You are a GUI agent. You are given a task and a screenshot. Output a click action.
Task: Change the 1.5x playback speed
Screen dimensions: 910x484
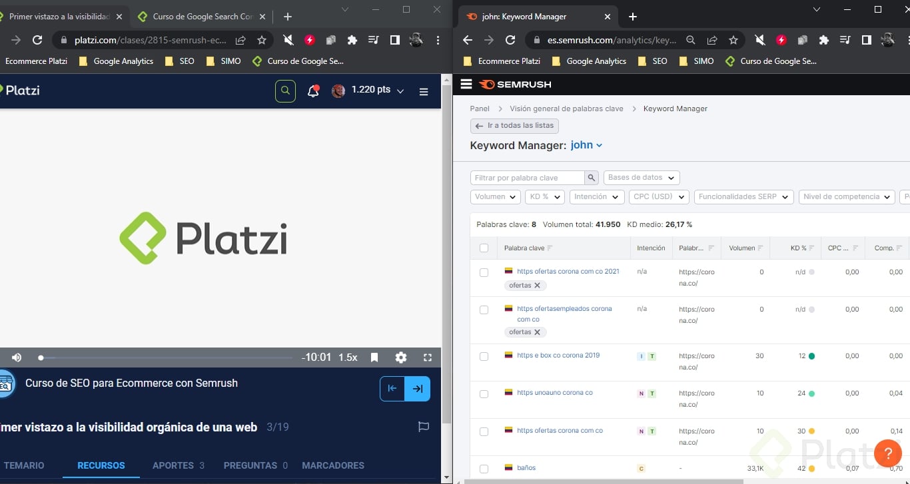pyautogui.click(x=348, y=358)
